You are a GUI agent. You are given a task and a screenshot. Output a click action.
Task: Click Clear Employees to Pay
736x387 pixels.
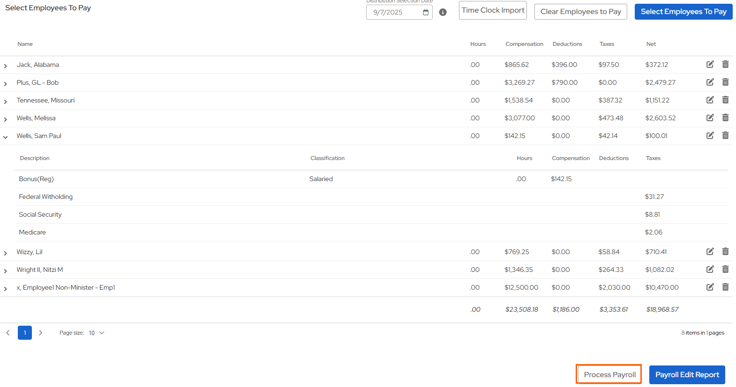click(x=580, y=12)
